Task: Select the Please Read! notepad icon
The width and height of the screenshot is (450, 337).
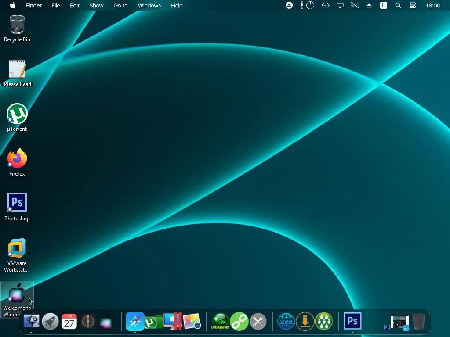Action: click(x=17, y=73)
